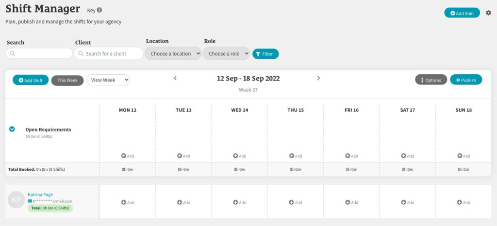Open the Choose a role dropdown
The image size is (497, 226).
point(226,53)
